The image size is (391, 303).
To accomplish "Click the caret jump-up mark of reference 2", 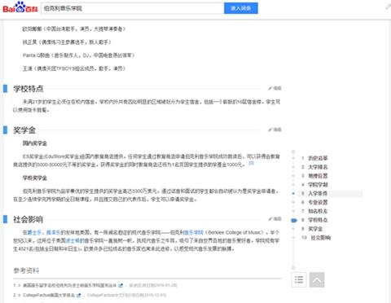I will click(20, 295).
